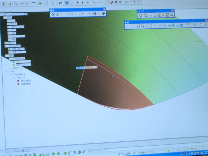This screenshot has height=156, width=208.
Task: Click the third icon in 曲面 toolbar
Action: 138,26
